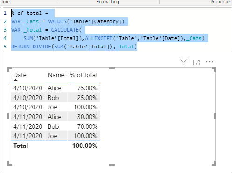Click right middle resize handle of visual
232x173 pixels.
click(x=215, y=116)
